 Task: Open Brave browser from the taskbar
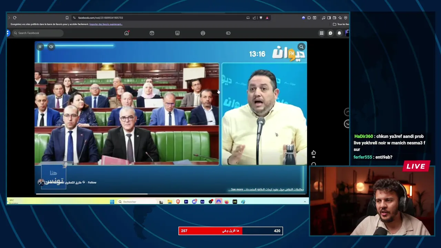178,202
